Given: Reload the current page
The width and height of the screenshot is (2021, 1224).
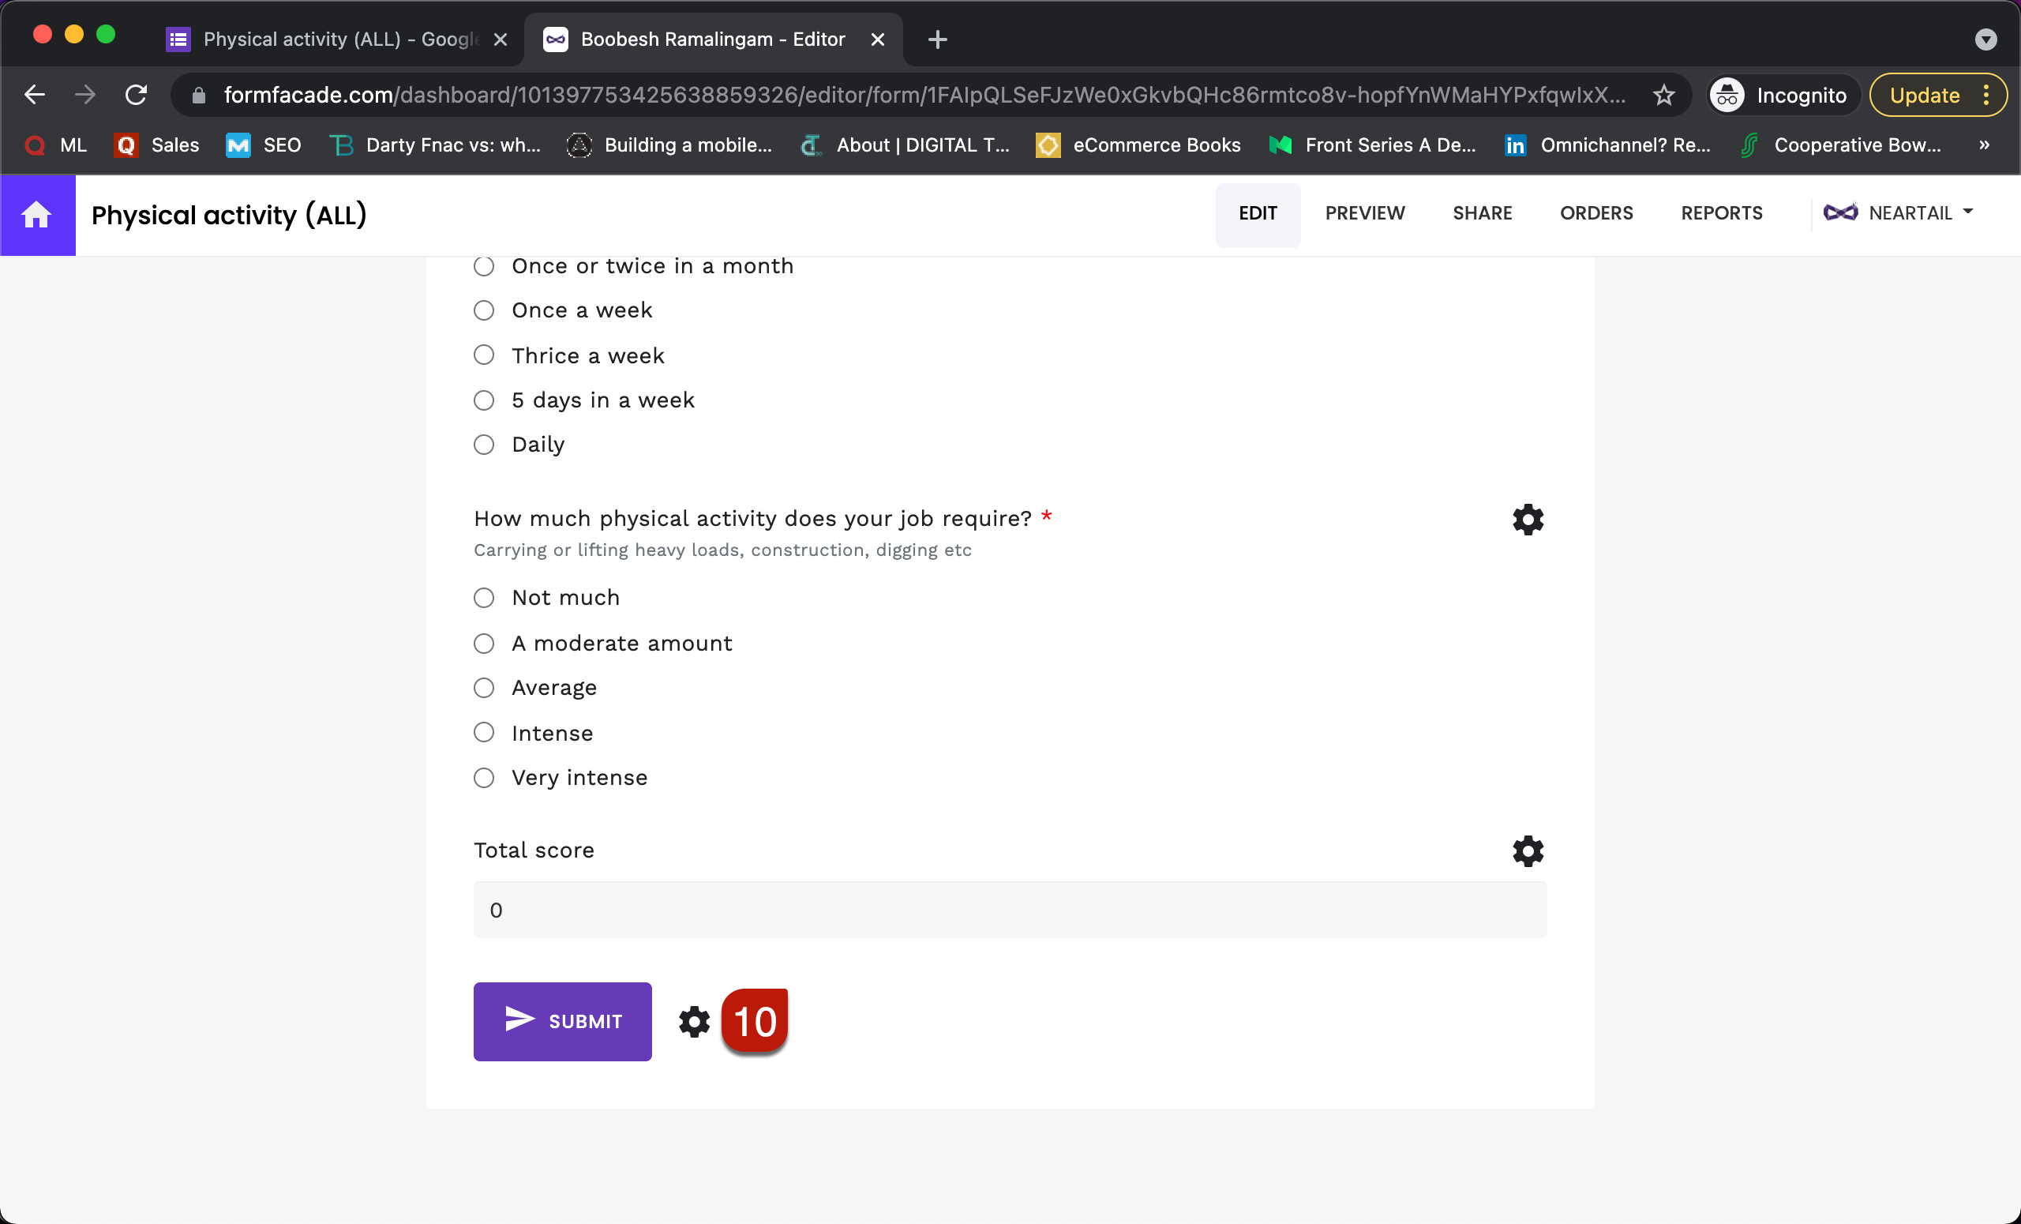Looking at the screenshot, I should (136, 94).
